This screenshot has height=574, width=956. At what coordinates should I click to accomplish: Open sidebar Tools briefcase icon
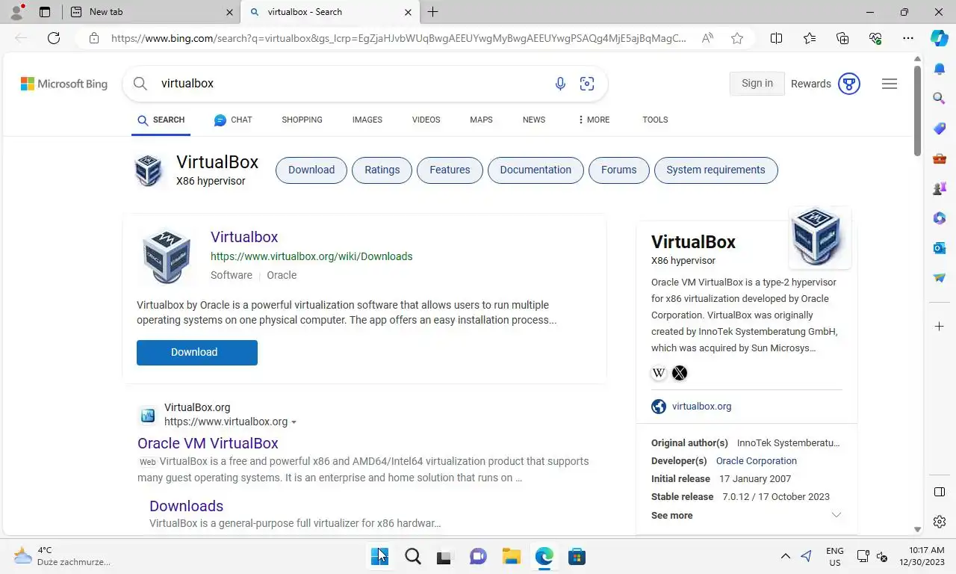pos(940,158)
